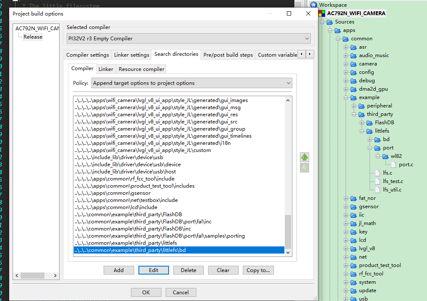
Task: Click the Delete button
Action: 188,270
